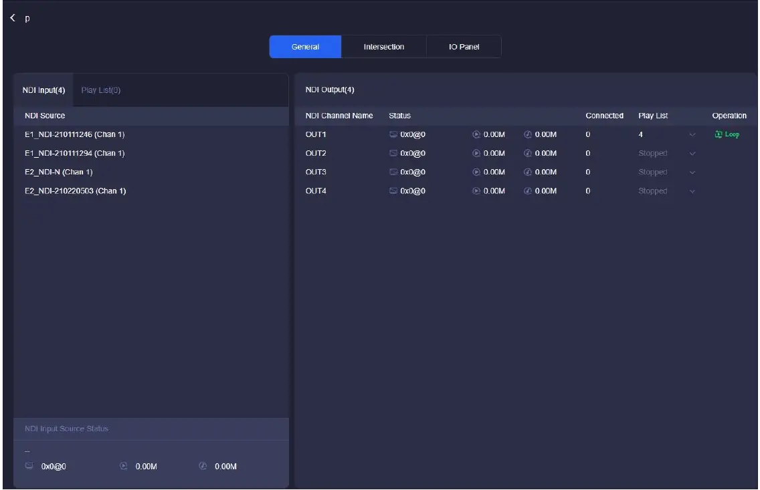Image resolution: width=760 pixels, height=490 pixels.
Task: Click the resolution monitor icon in OUT4 row
Action: pyautogui.click(x=393, y=191)
